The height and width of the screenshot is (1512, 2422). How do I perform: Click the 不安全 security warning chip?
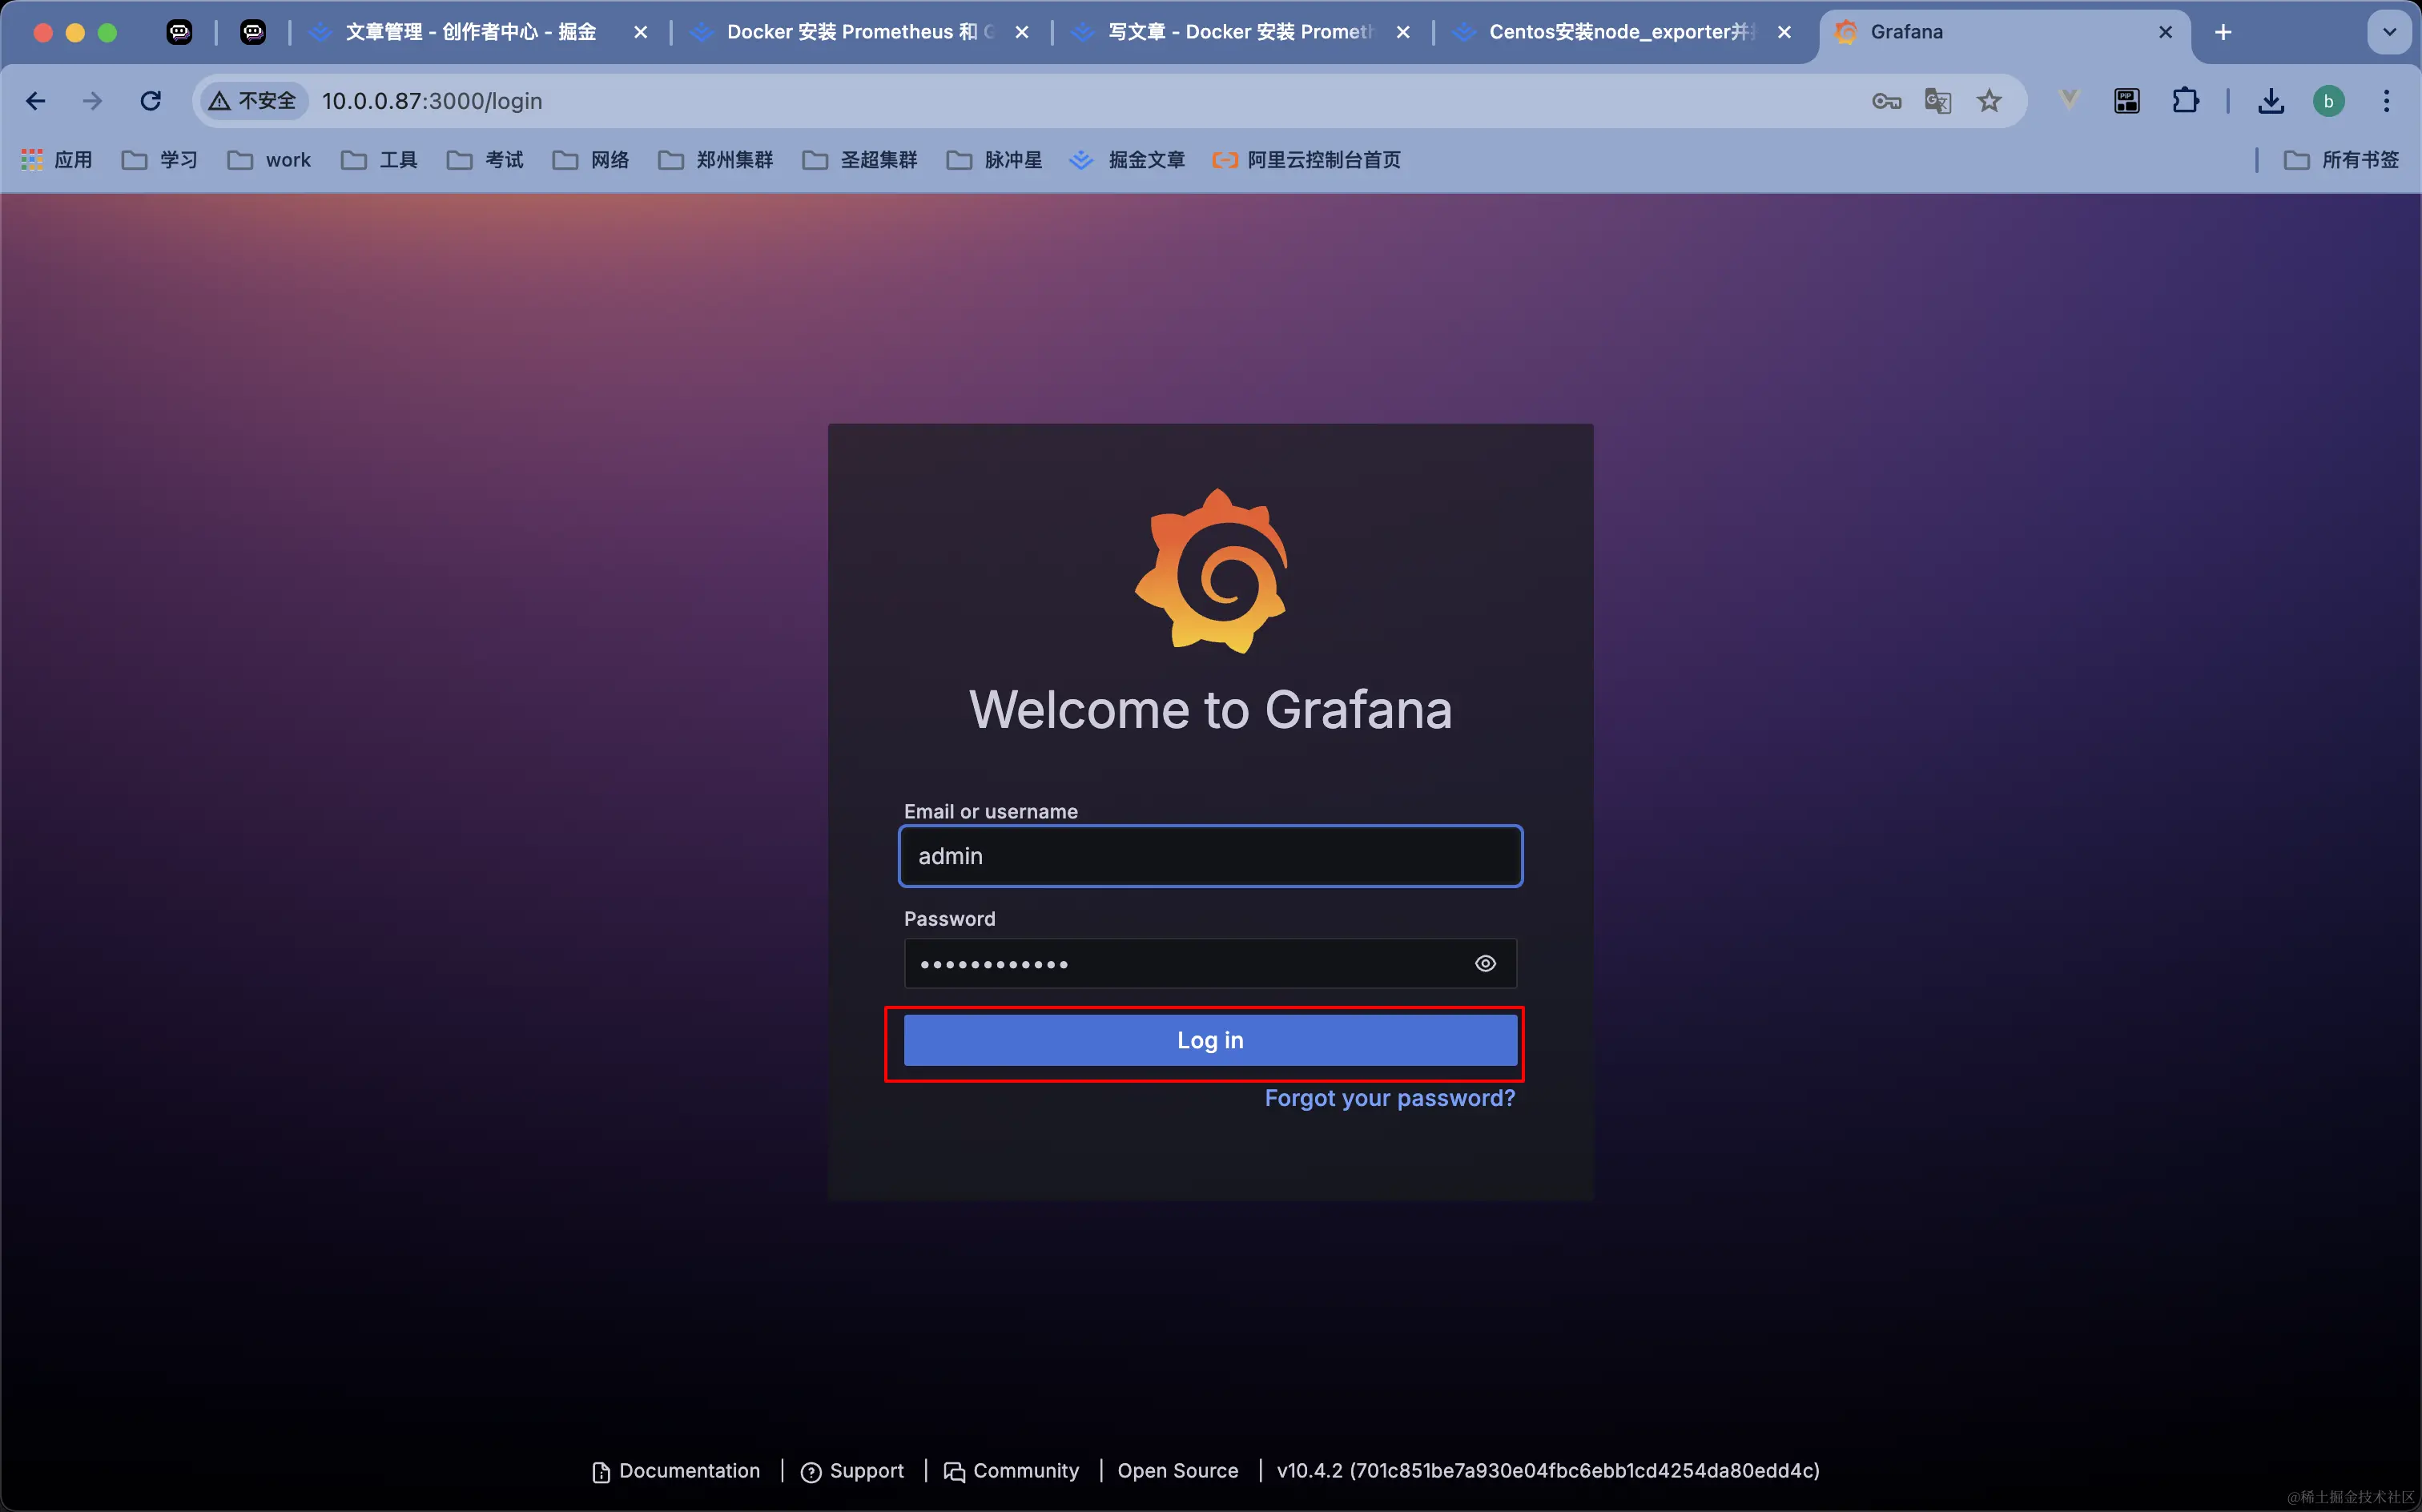253,101
